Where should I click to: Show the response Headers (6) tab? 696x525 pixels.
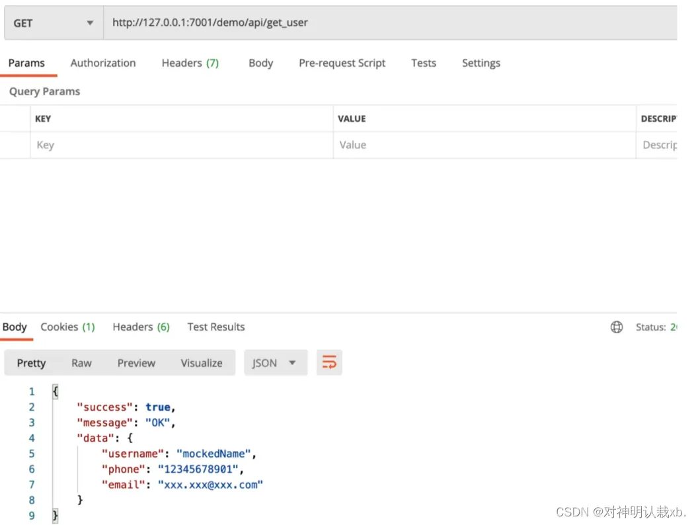tap(141, 327)
